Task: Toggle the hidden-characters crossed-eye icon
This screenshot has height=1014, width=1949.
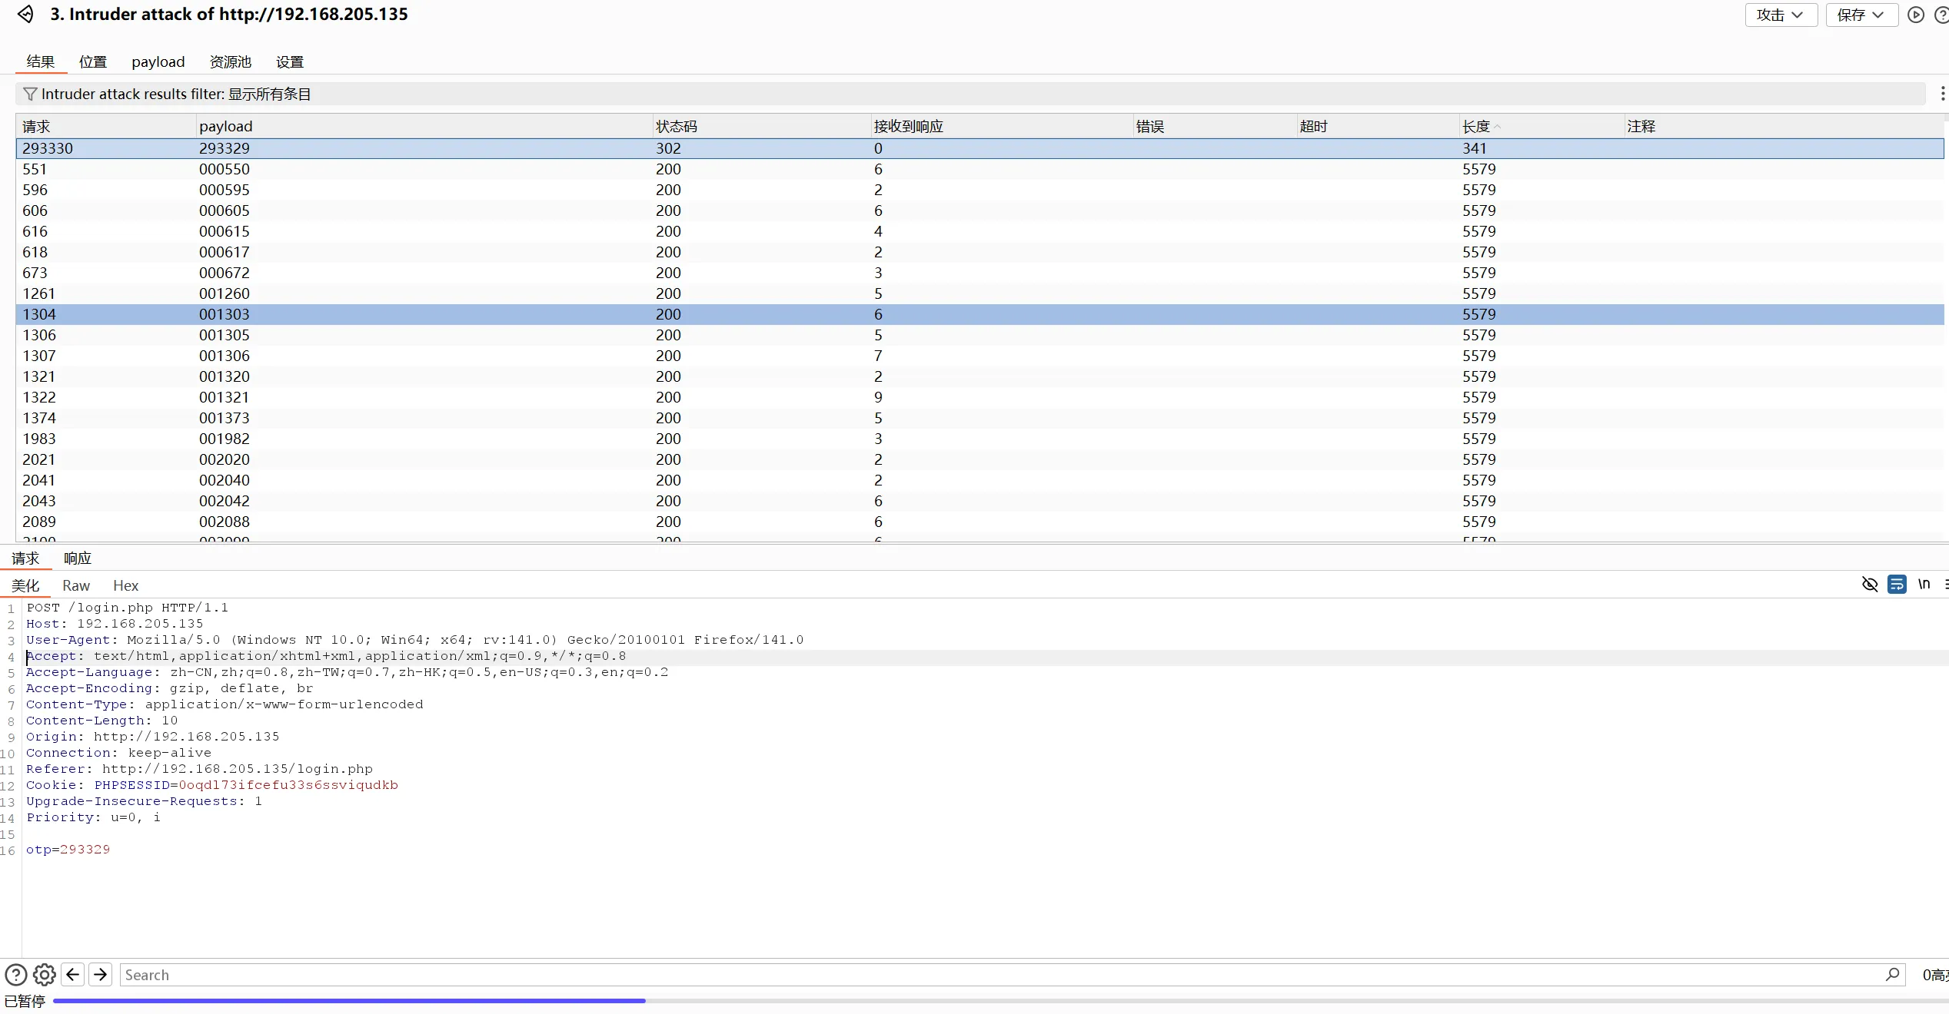Action: [x=1870, y=585]
